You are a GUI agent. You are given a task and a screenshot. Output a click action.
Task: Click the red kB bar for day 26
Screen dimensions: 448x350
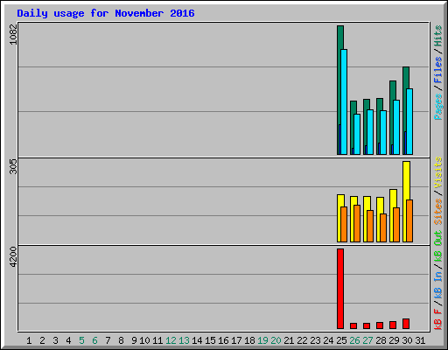click(x=353, y=325)
